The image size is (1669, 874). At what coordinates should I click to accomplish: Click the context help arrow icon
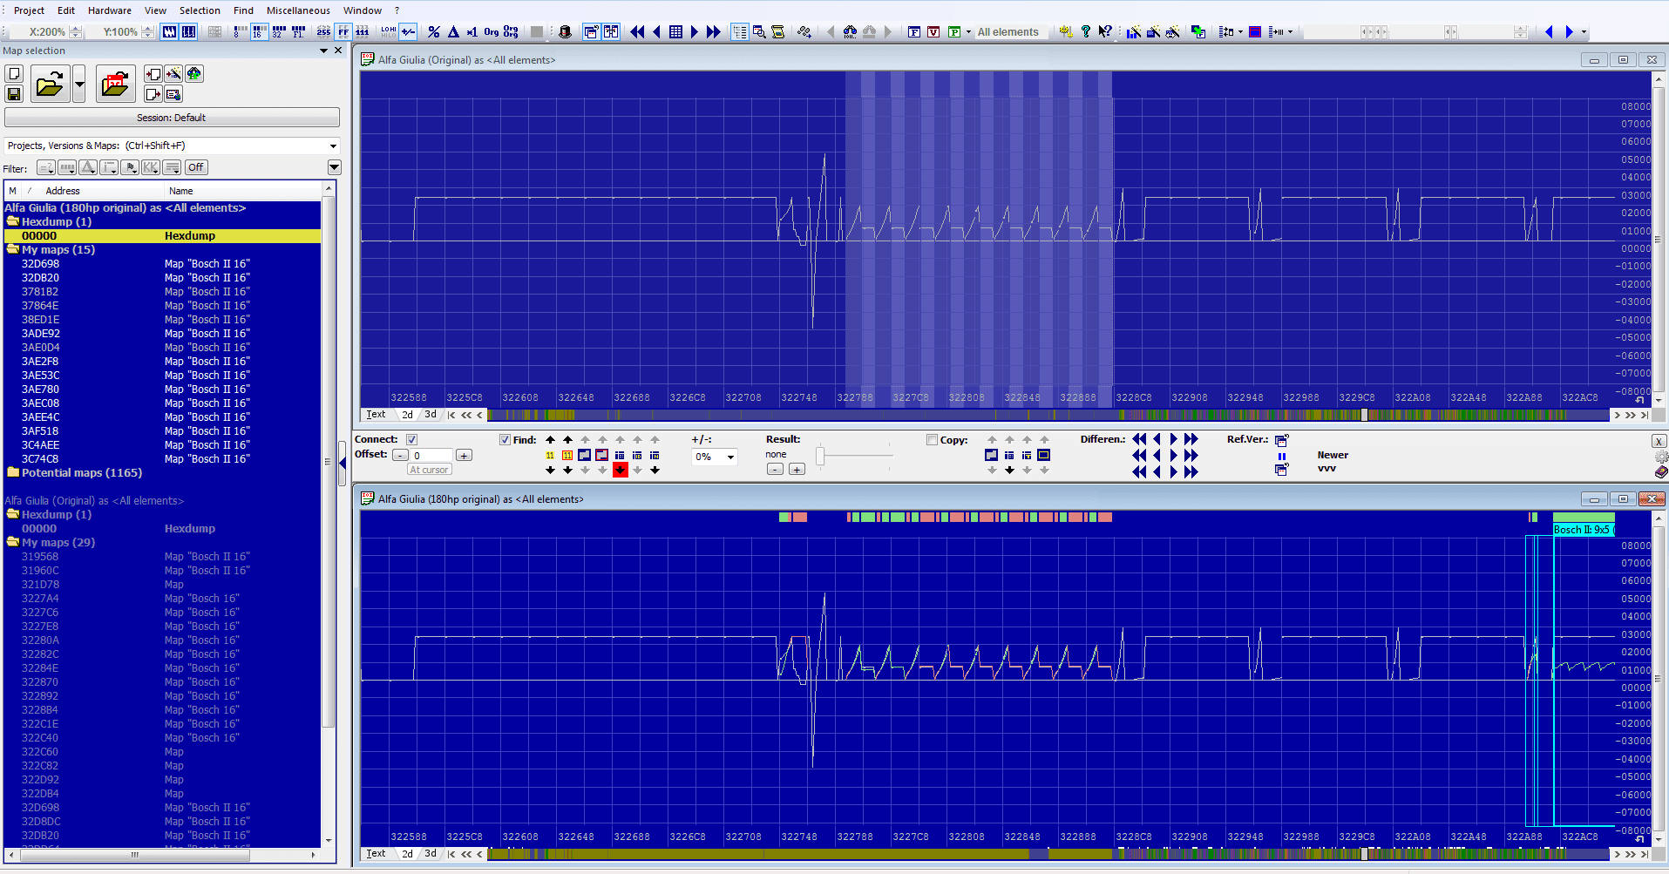click(1105, 32)
